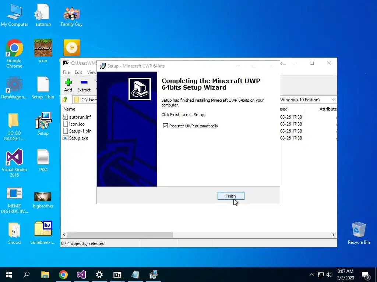
Task: Open Visual Studio 2015 desktop shortcut
Action: pos(14,163)
